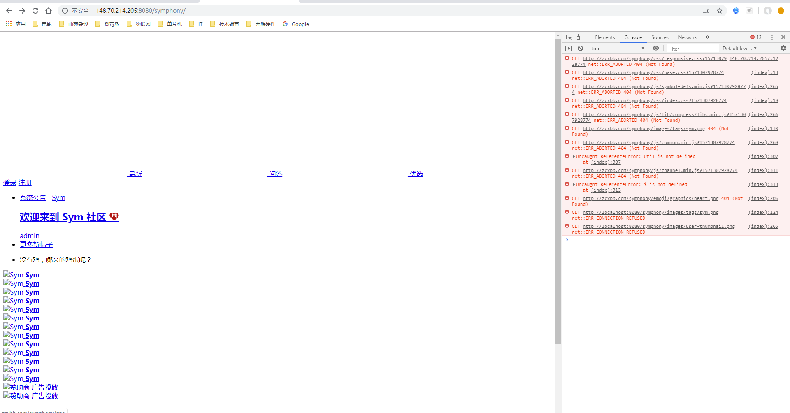Open the channel.min.js error URL link
The width and height of the screenshot is (790, 413).
[660, 170]
